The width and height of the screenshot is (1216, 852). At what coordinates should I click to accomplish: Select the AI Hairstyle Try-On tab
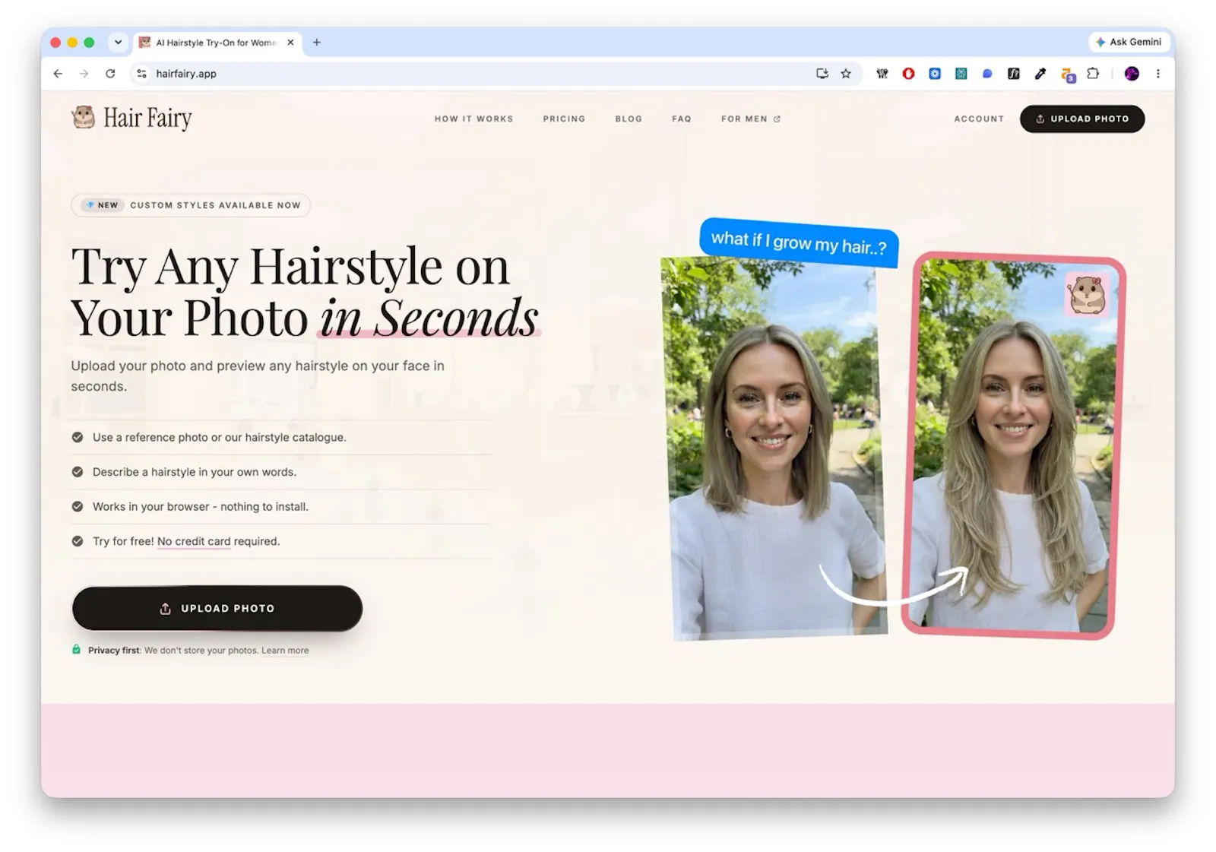(217, 43)
